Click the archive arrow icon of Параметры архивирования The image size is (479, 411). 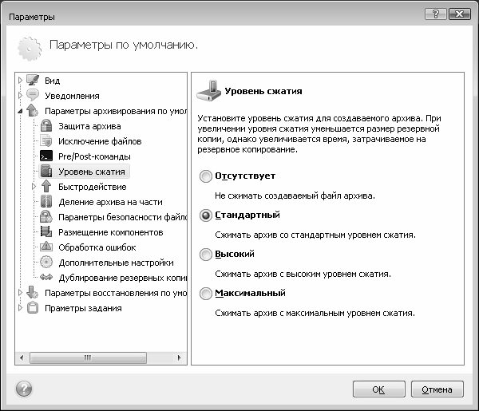point(33,111)
